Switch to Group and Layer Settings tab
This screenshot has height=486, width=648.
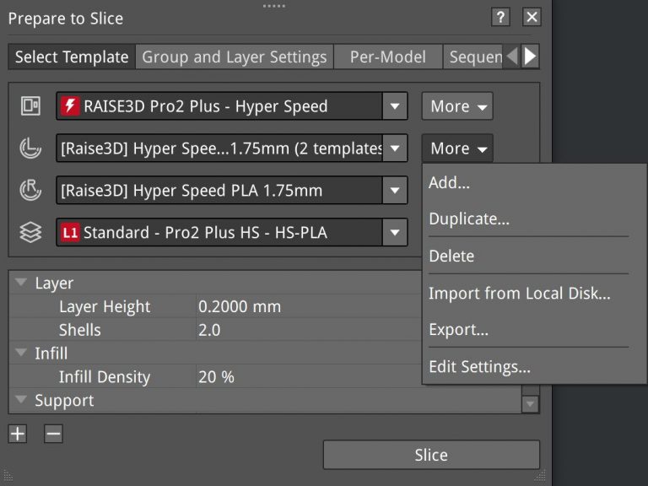pyautogui.click(x=235, y=57)
